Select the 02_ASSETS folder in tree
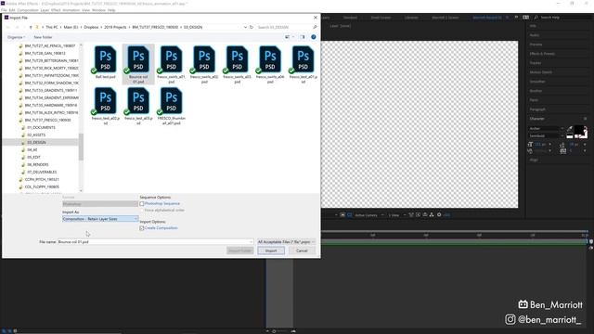Image resolution: width=594 pixels, height=334 pixels. [36, 135]
